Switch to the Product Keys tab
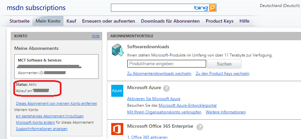This screenshot has width=301, height=139. pos(219,21)
